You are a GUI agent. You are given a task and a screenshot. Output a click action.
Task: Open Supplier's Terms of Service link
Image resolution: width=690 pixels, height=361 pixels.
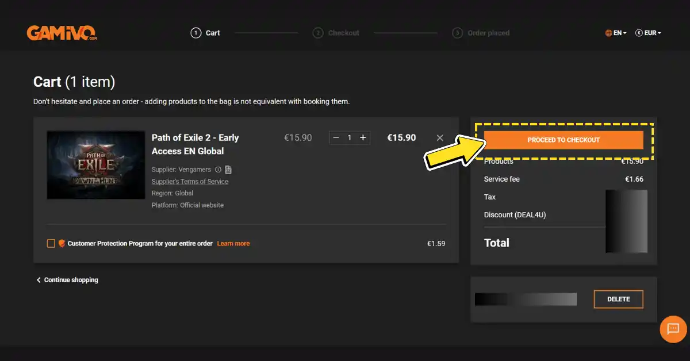click(190, 182)
